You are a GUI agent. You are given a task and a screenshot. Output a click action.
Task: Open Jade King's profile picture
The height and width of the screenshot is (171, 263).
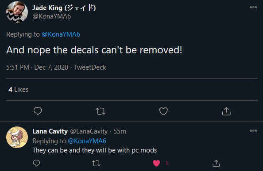pos(17,12)
